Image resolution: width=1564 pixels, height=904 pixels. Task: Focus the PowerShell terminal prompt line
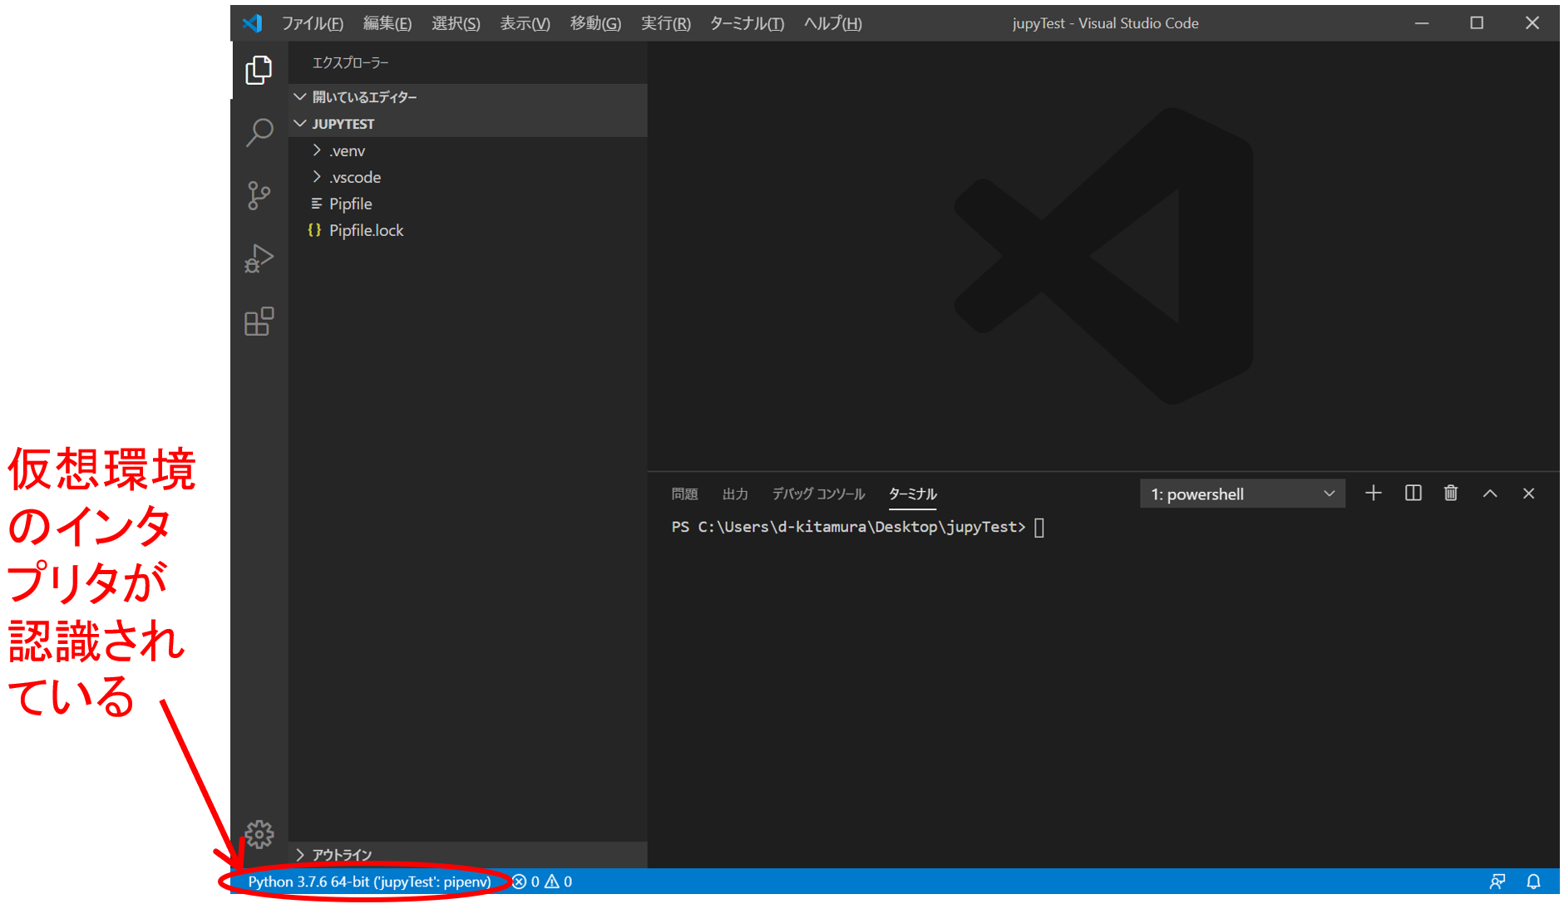pos(858,527)
